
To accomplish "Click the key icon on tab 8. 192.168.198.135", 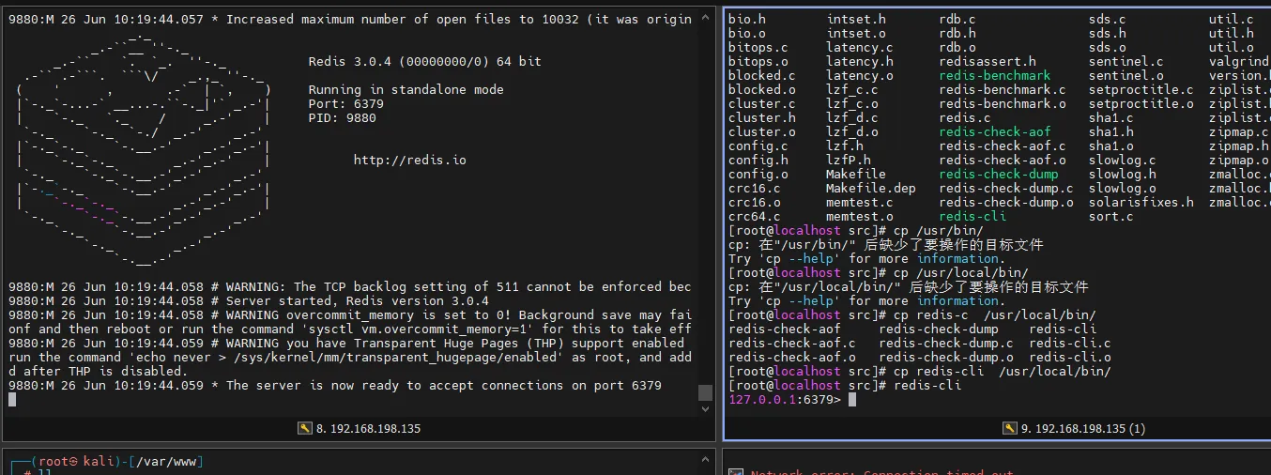I will click(304, 428).
